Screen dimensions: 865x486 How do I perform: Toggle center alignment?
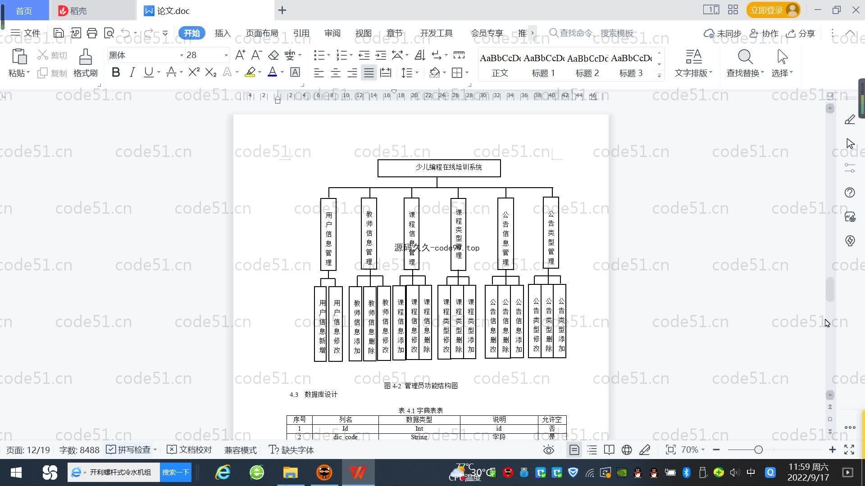[x=335, y=72]
